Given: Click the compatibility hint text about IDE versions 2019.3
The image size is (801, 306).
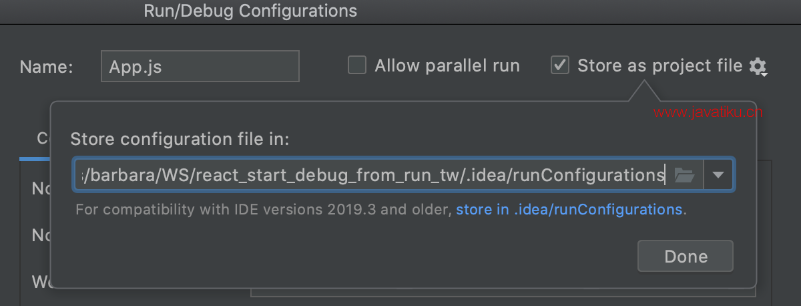Looking at the screenshot, I should [264, 210].
